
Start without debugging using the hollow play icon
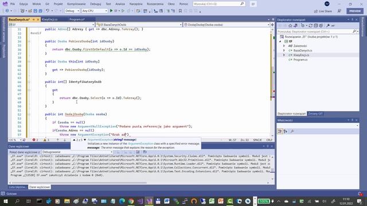click(x=123, y=11)
